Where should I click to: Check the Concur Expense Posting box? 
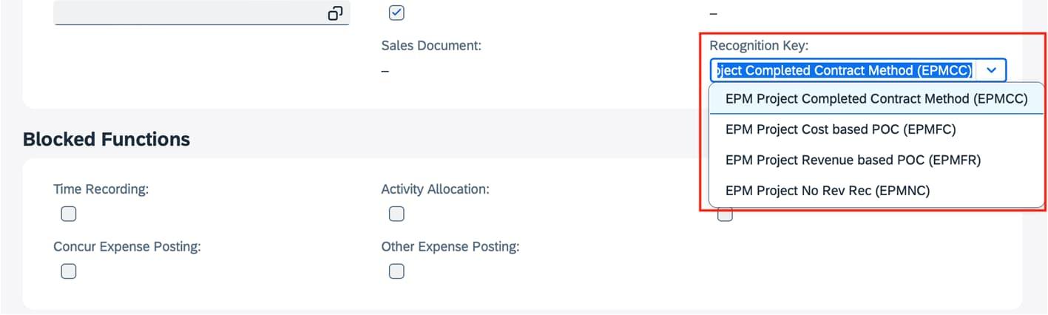[x=69, y=271]
